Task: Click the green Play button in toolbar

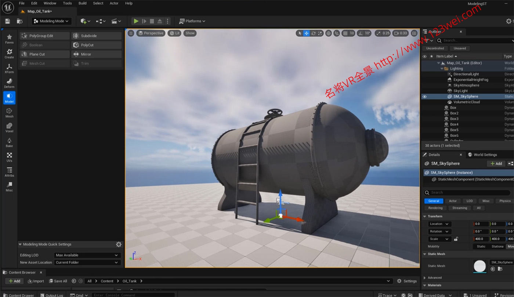Action: point(136,21)
